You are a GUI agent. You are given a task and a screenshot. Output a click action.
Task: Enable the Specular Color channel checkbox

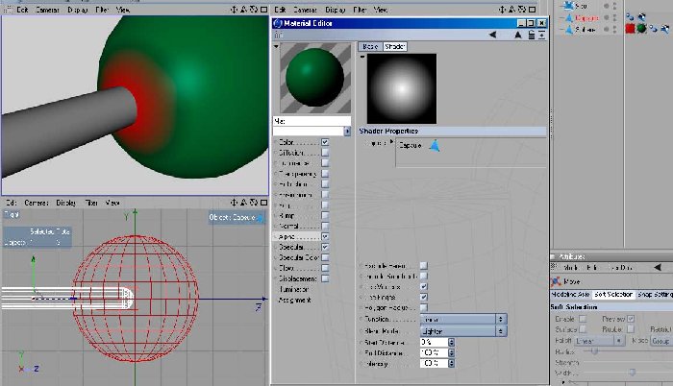click(x=325, y=257)
